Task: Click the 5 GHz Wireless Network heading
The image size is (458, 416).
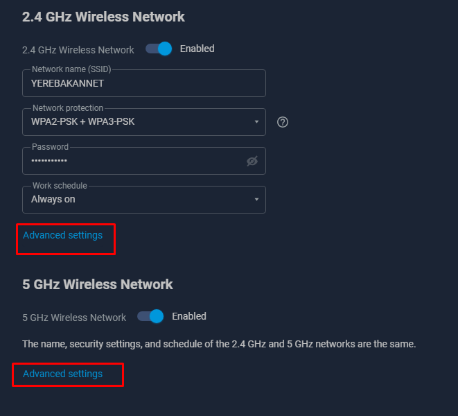Action: click(x=98, y=284)
